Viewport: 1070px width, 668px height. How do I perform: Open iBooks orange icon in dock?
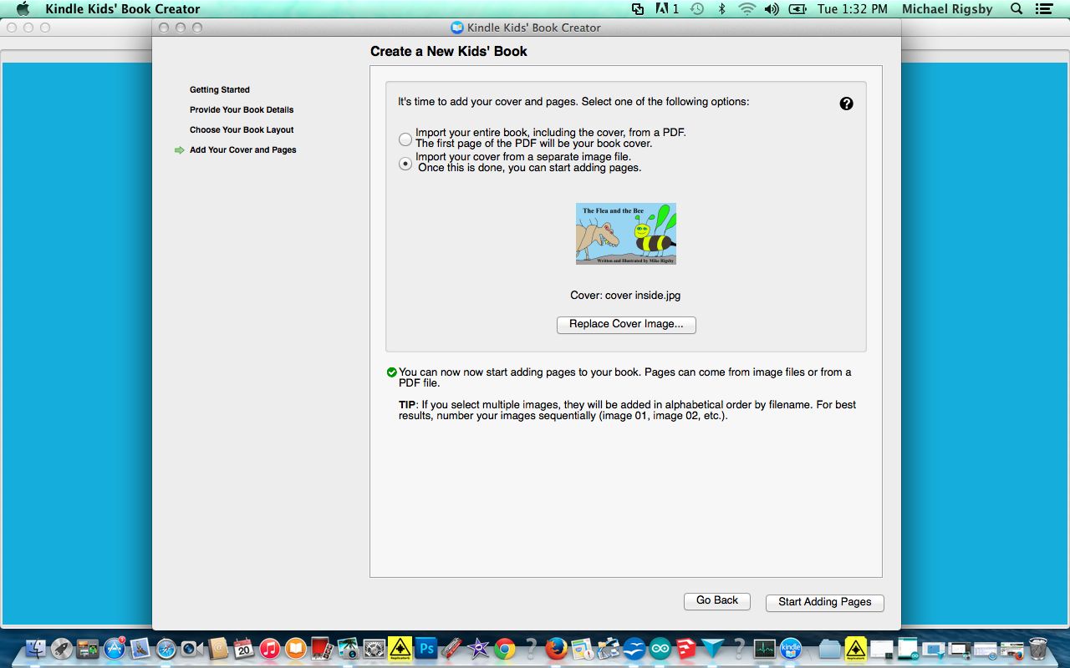(x=295, y=648)
